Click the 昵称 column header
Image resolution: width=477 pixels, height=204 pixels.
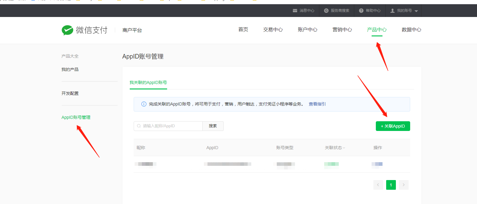click(x=141, y=148)
